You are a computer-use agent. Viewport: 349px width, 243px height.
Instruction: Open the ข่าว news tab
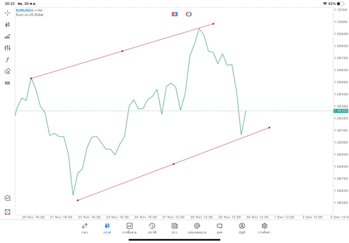[x=174, y=228]
